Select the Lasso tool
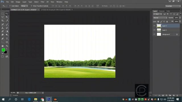Image resolution: width=182 pixels, height=102 pixels. pos(3,17)
